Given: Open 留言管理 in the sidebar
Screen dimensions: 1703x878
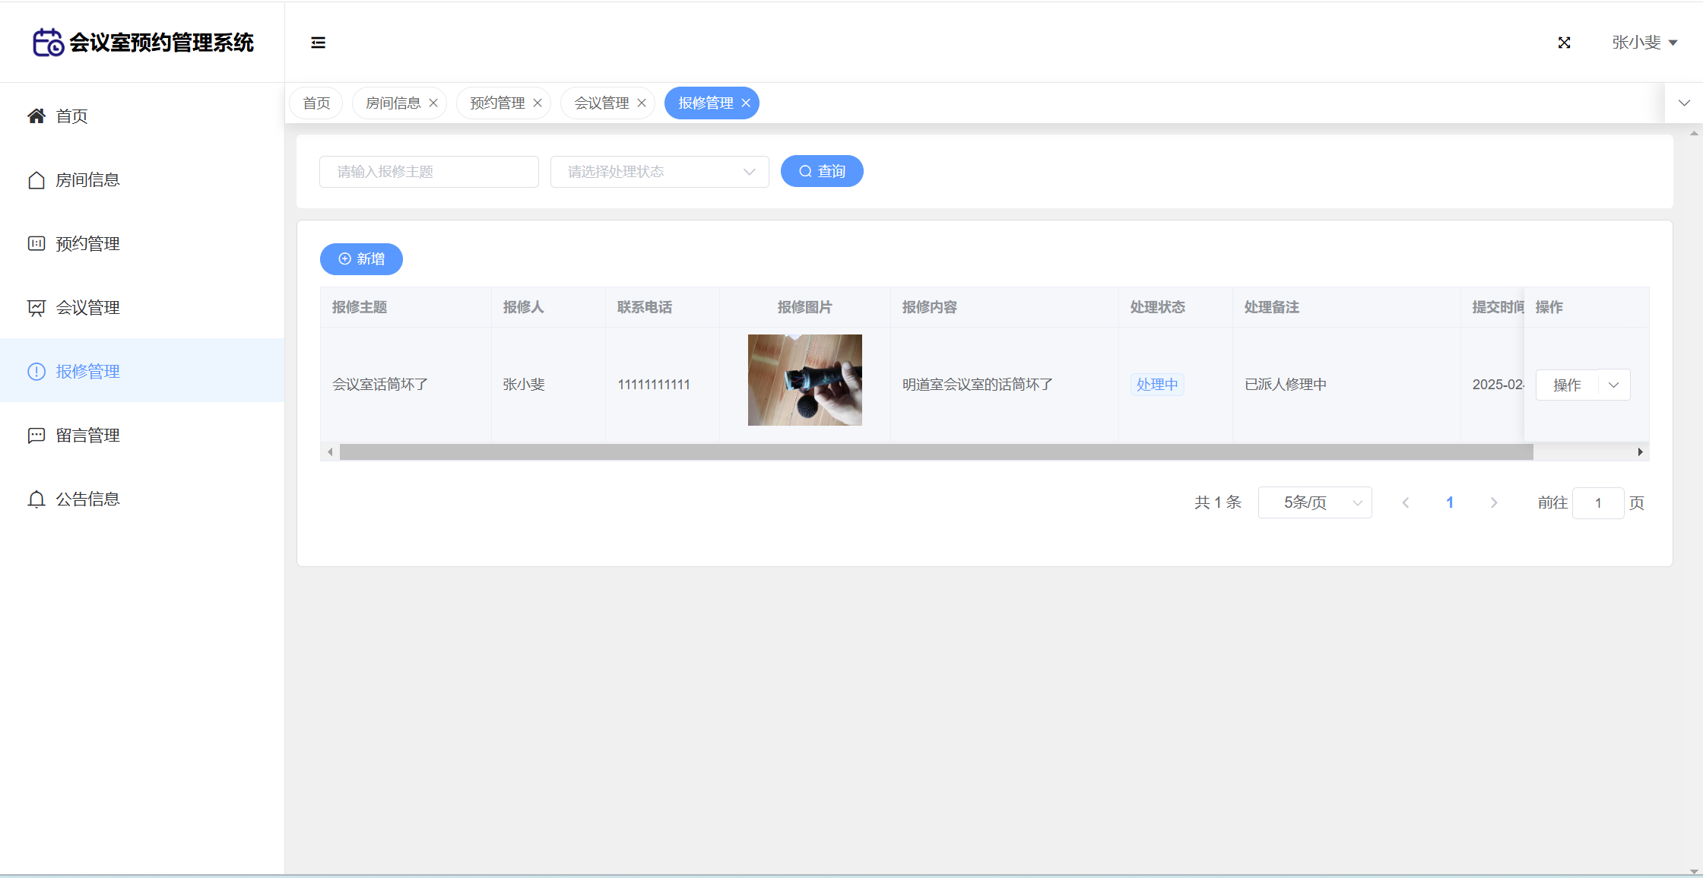Looking at the screenshot, I should (87, 436).
